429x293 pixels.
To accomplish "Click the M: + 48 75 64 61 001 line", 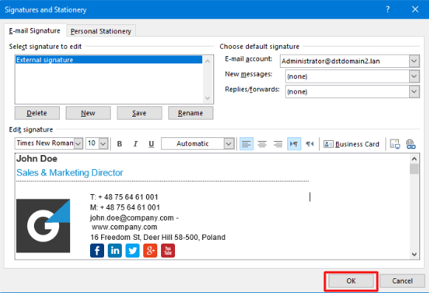I will pos(125,207).
